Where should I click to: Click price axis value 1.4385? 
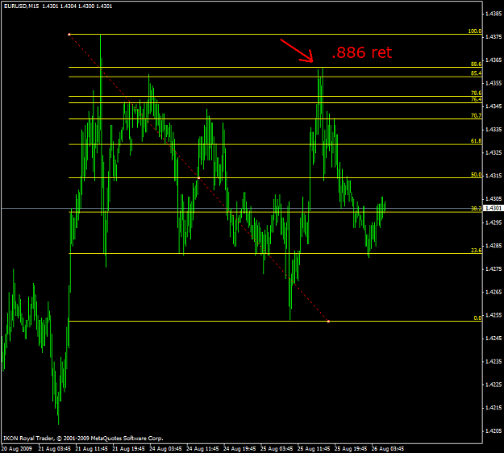pos(494,14)
